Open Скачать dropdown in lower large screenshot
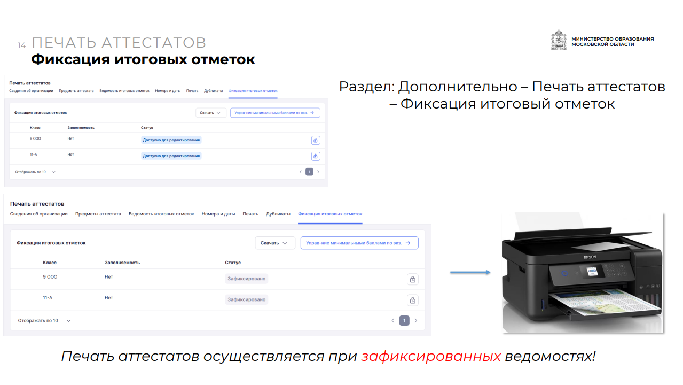 tap(275, 243)
